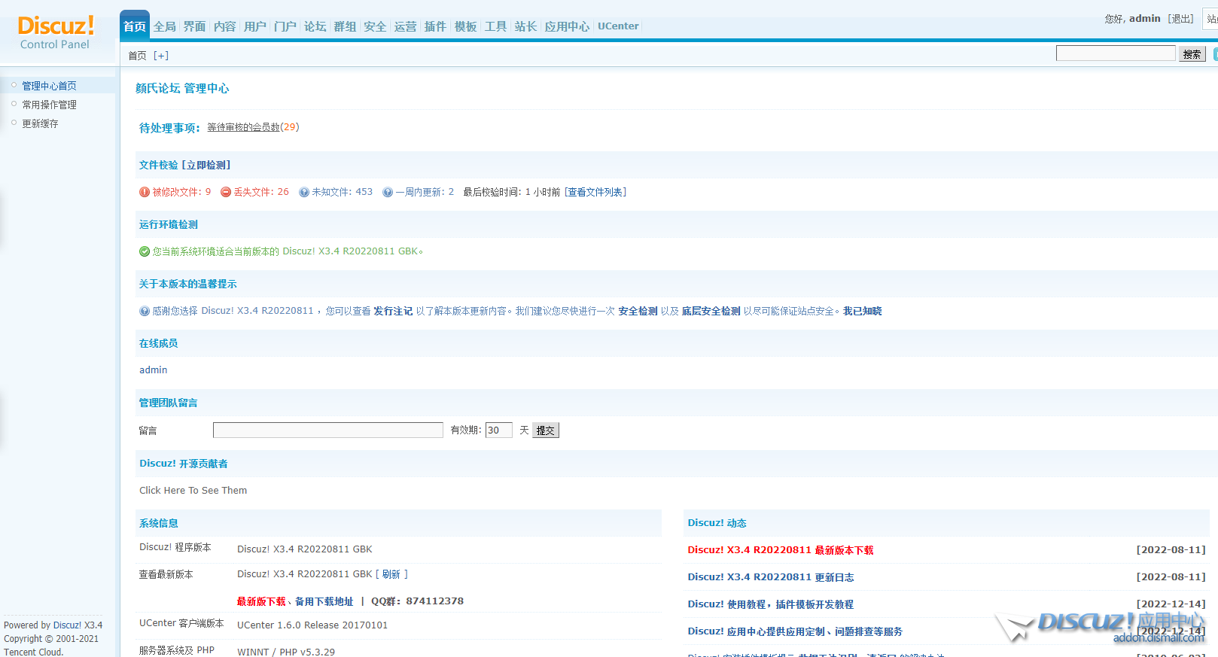Open the 安全检测 link
1218x657 pixels.
[638, 311]
